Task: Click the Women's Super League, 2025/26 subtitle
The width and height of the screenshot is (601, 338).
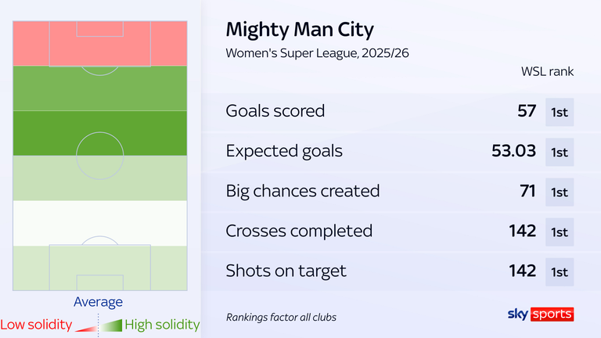Action: pyautogui.click(x=317, y=54)
